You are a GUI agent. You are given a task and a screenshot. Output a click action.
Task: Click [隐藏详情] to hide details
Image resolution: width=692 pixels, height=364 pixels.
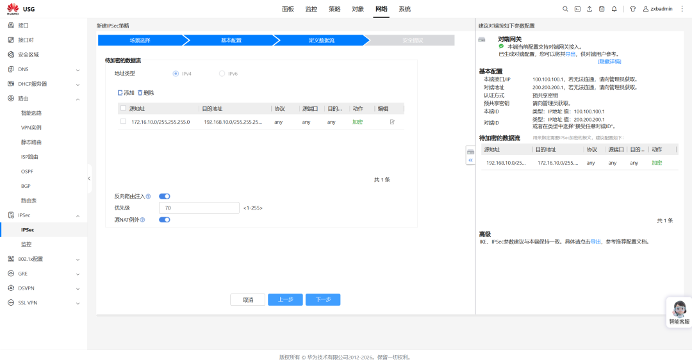609,62
